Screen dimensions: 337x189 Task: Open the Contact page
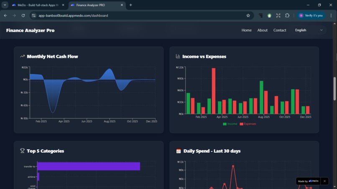[x=280, y=30]
